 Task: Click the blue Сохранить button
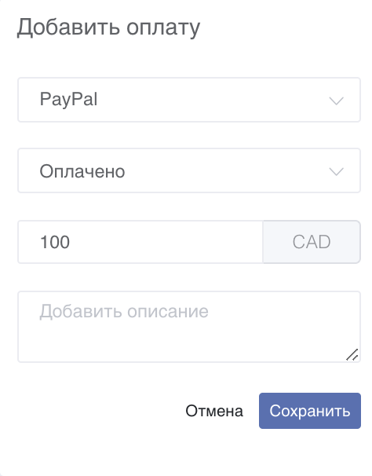tap(310, 411)
